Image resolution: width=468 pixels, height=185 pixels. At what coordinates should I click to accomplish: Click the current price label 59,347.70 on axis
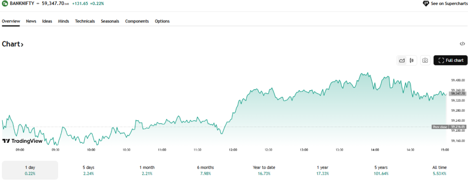pos(458,93)
